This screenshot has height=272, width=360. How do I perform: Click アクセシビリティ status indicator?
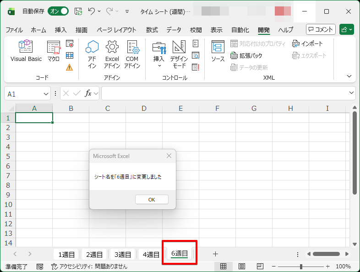[89, 267]
